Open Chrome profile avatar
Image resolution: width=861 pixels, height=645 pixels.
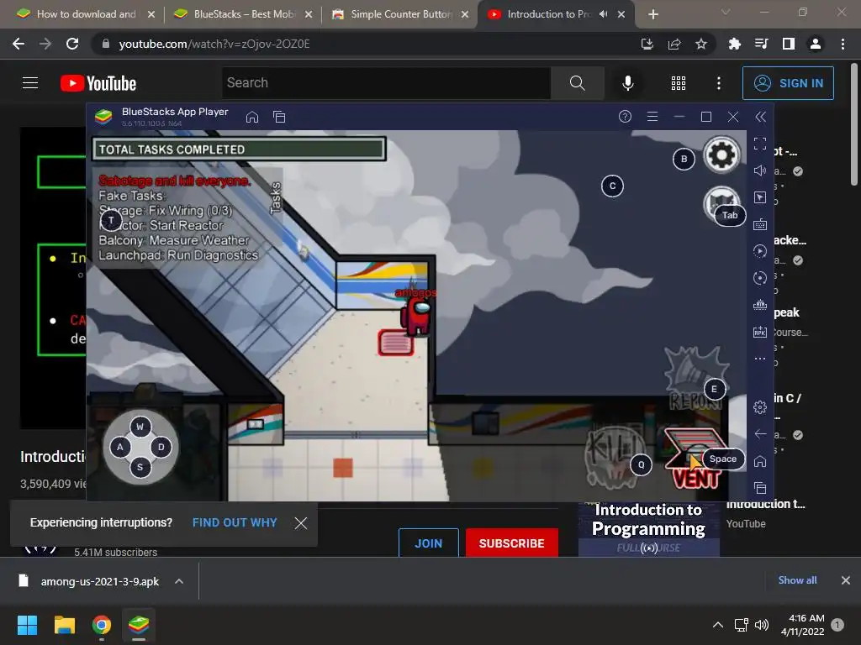tap(816, 44)
